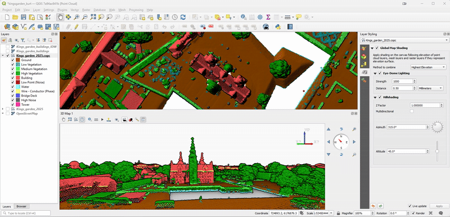450x217 pixels.
Task: Open the Processing Toolbox gear icon
Action: (260, 17)
